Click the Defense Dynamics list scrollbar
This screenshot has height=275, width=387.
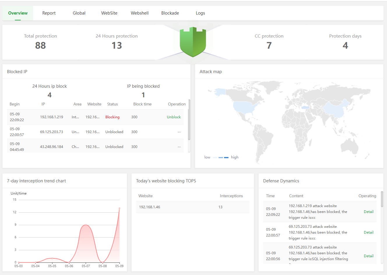382,199
